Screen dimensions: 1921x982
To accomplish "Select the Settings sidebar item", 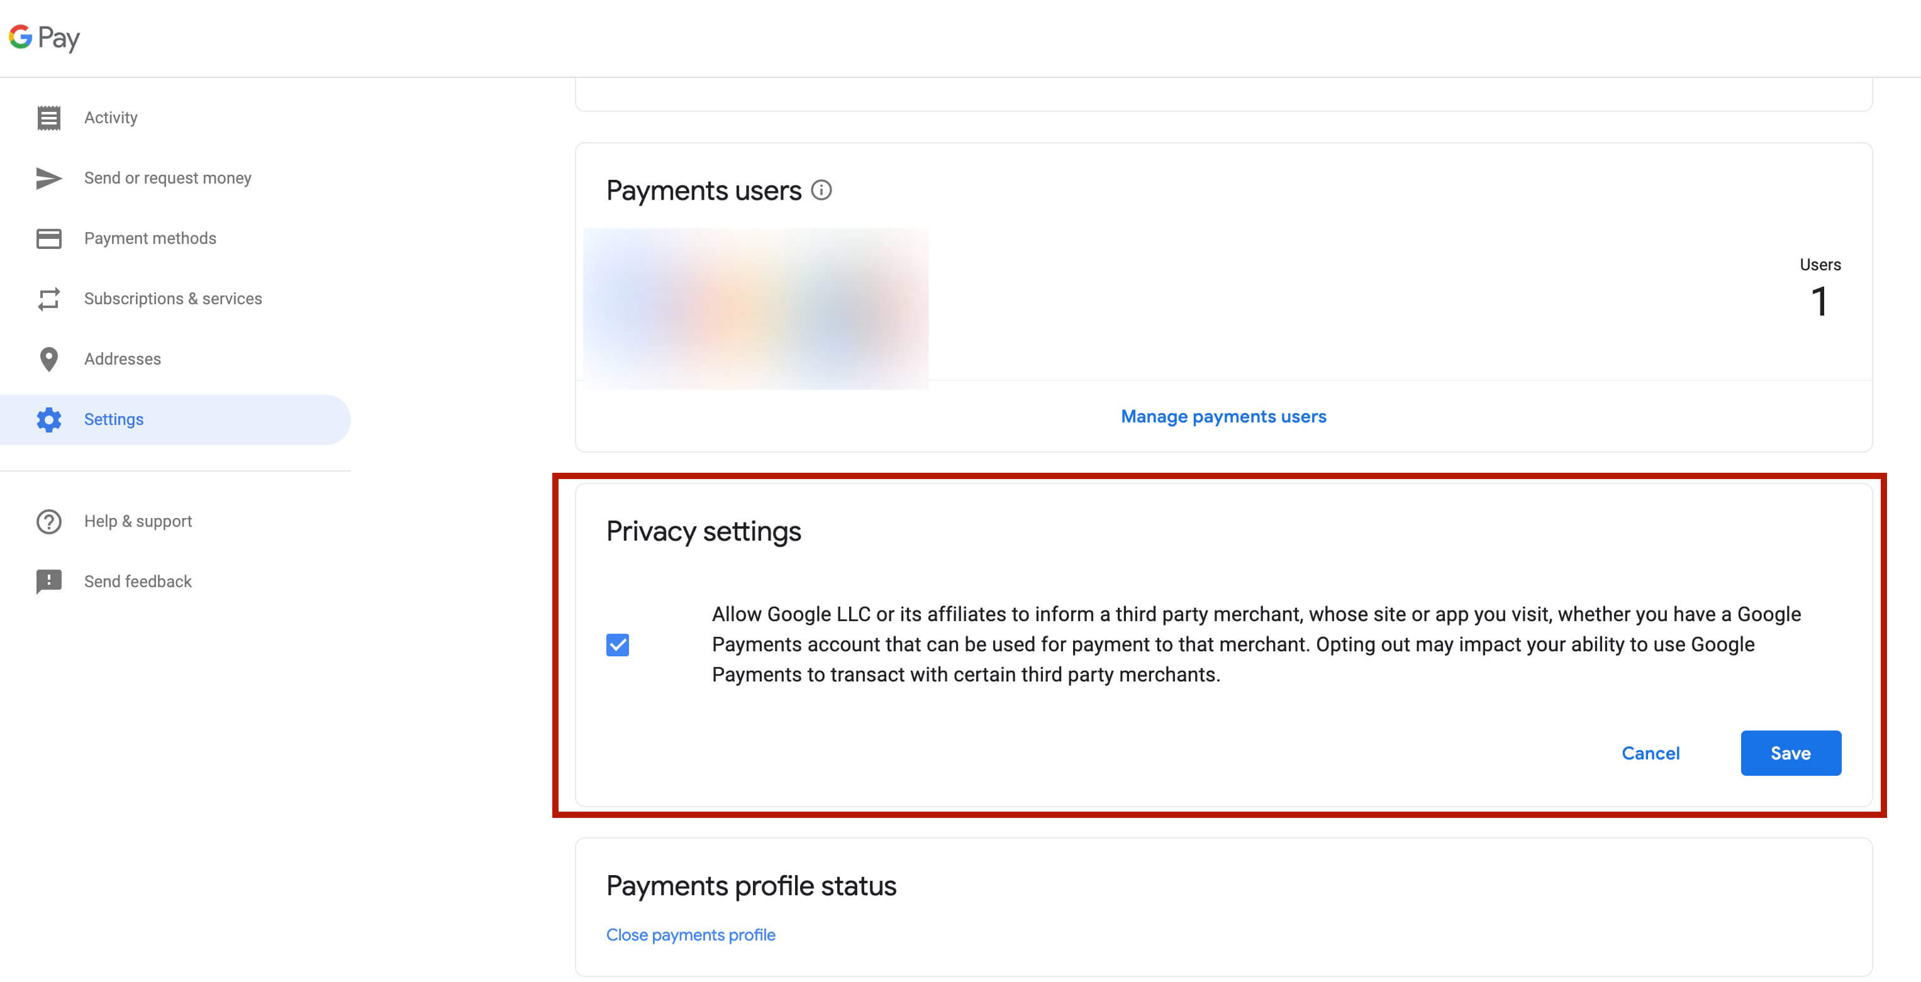I will click(175, 419).
